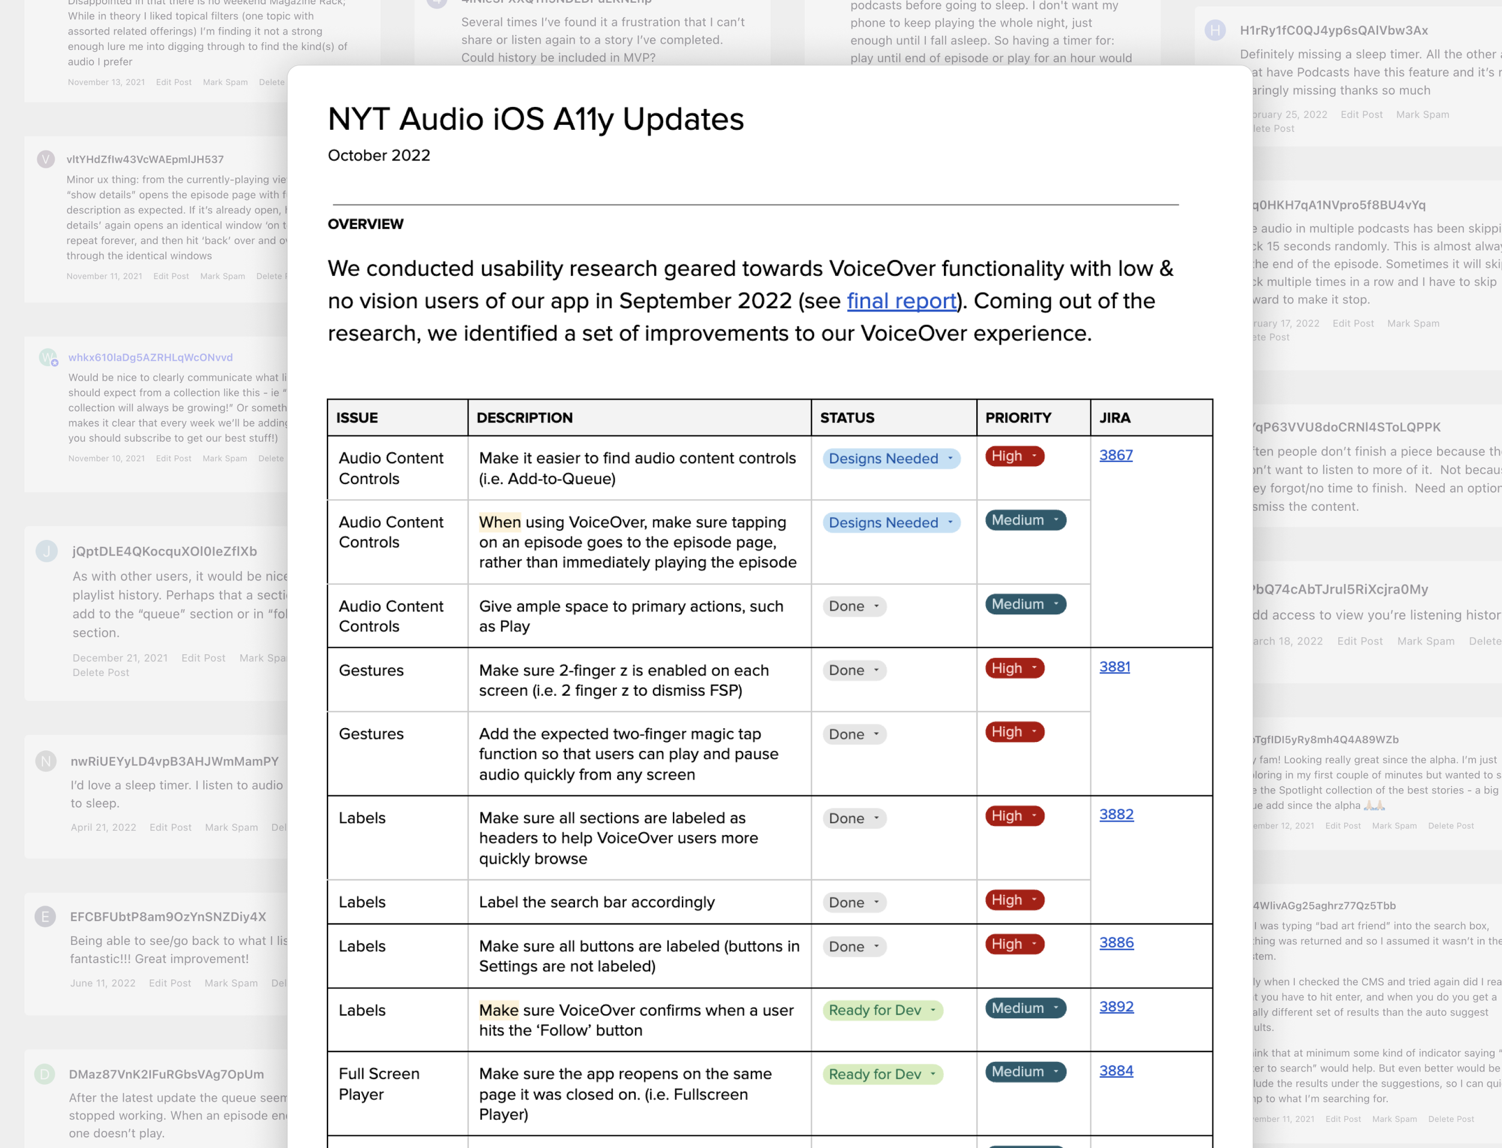Click Edit Post on the November 11, 2021 post
The image size is (1502, 1148).
171,276
